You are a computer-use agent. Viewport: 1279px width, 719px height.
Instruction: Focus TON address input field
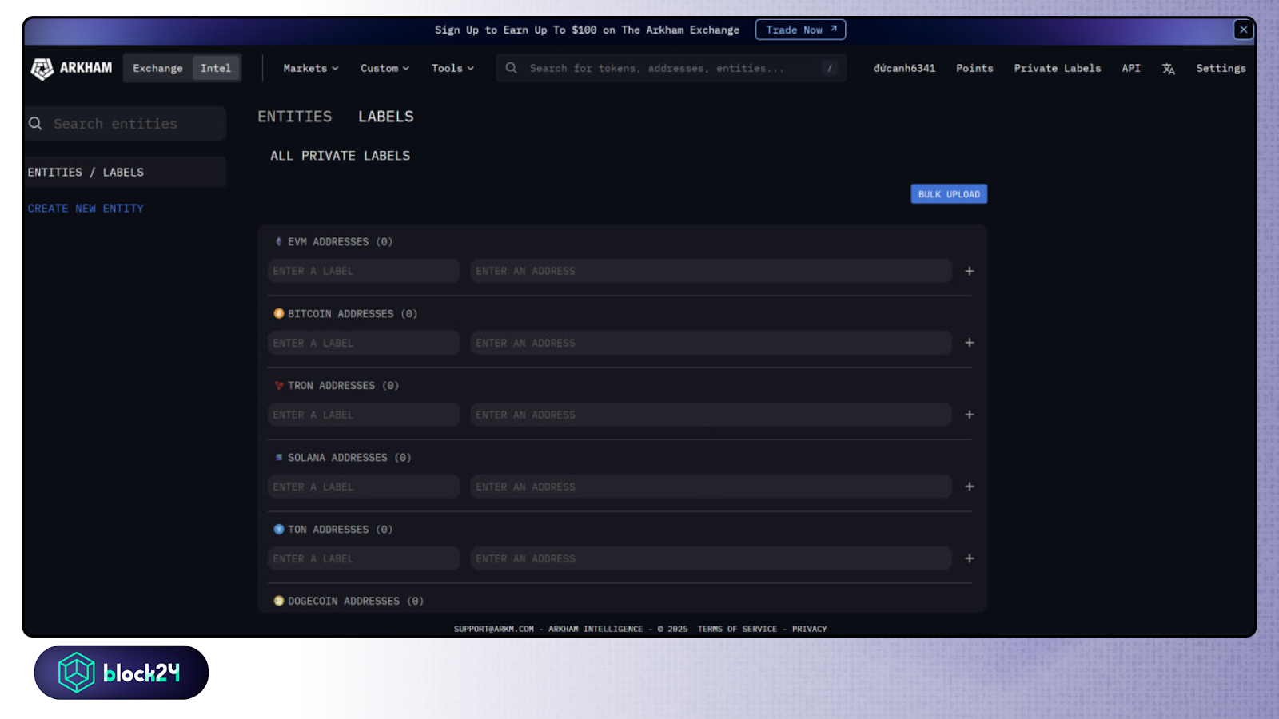pos(711,558)
